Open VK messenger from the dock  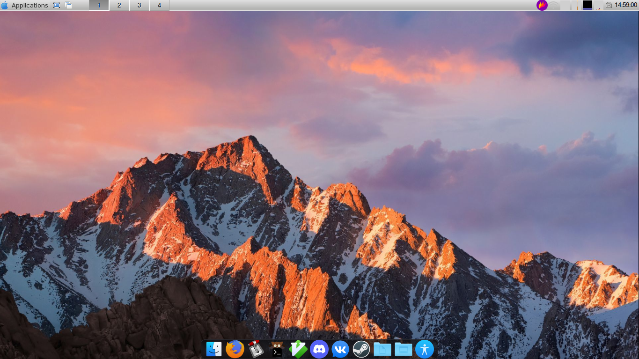[340, 349]
